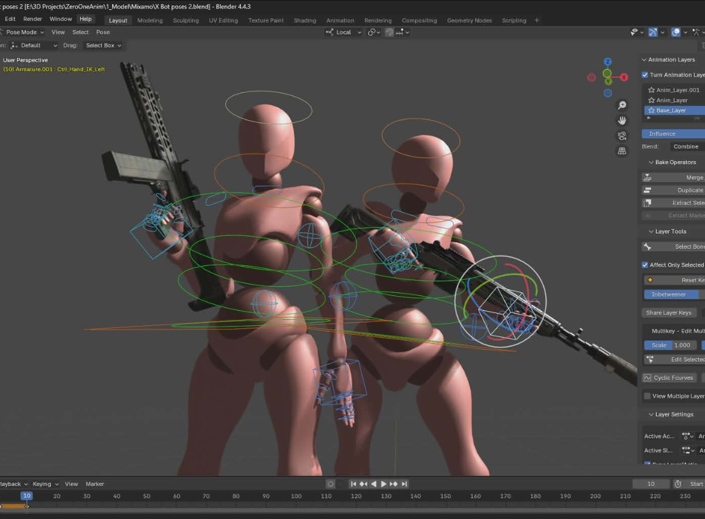Click the Cyclic Fcurves button
The width and height of the screenshot is (705, 519).
coord(669,377)
